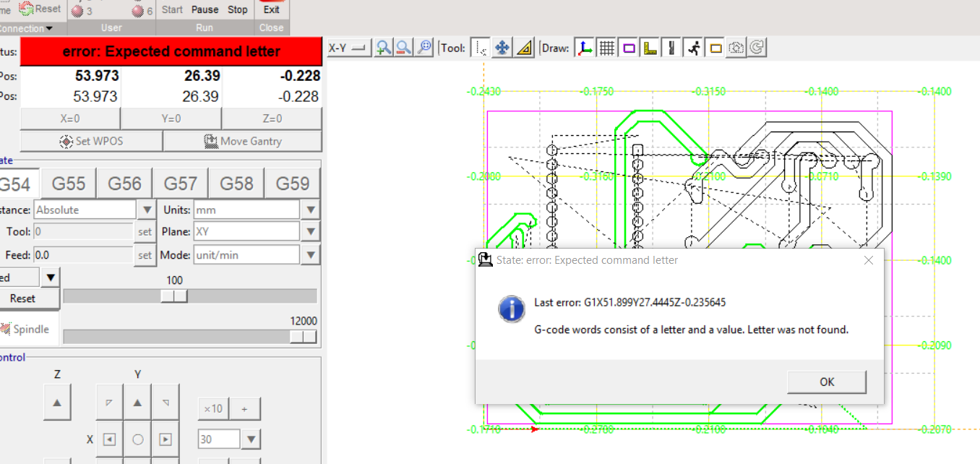Viewport: 980px width, 464px height.
Task: Click the Set WPOS button
Action: pyautogui.click(x=91, y=141)
